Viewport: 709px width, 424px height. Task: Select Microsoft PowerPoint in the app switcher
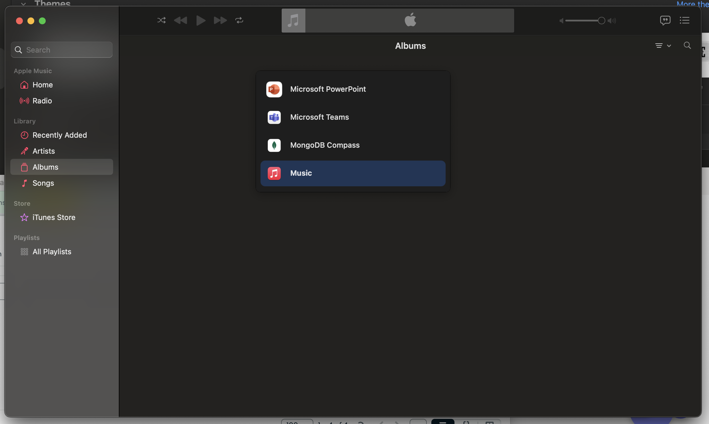(x=328, y=89)
